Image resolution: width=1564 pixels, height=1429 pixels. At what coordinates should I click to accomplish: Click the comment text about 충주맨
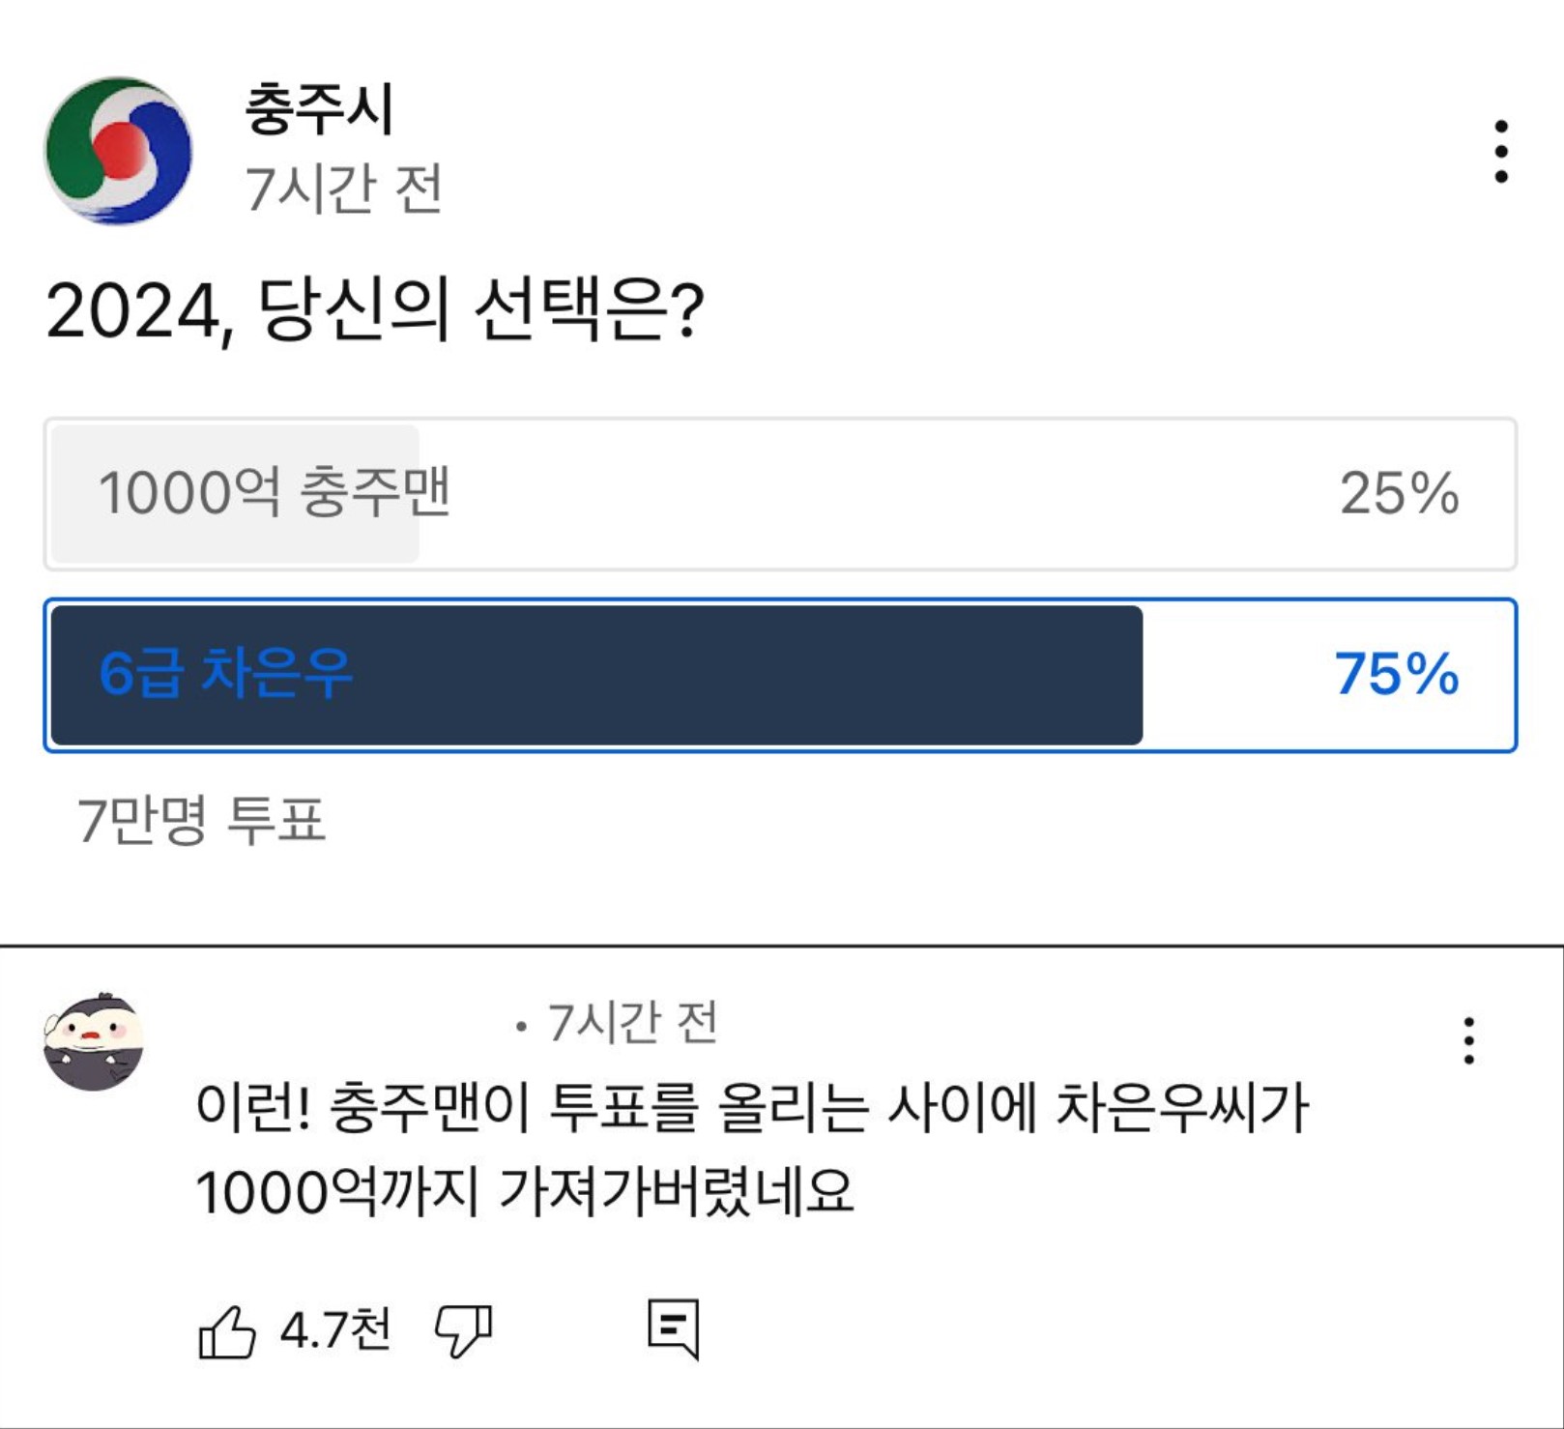[x=751, y=1150]
